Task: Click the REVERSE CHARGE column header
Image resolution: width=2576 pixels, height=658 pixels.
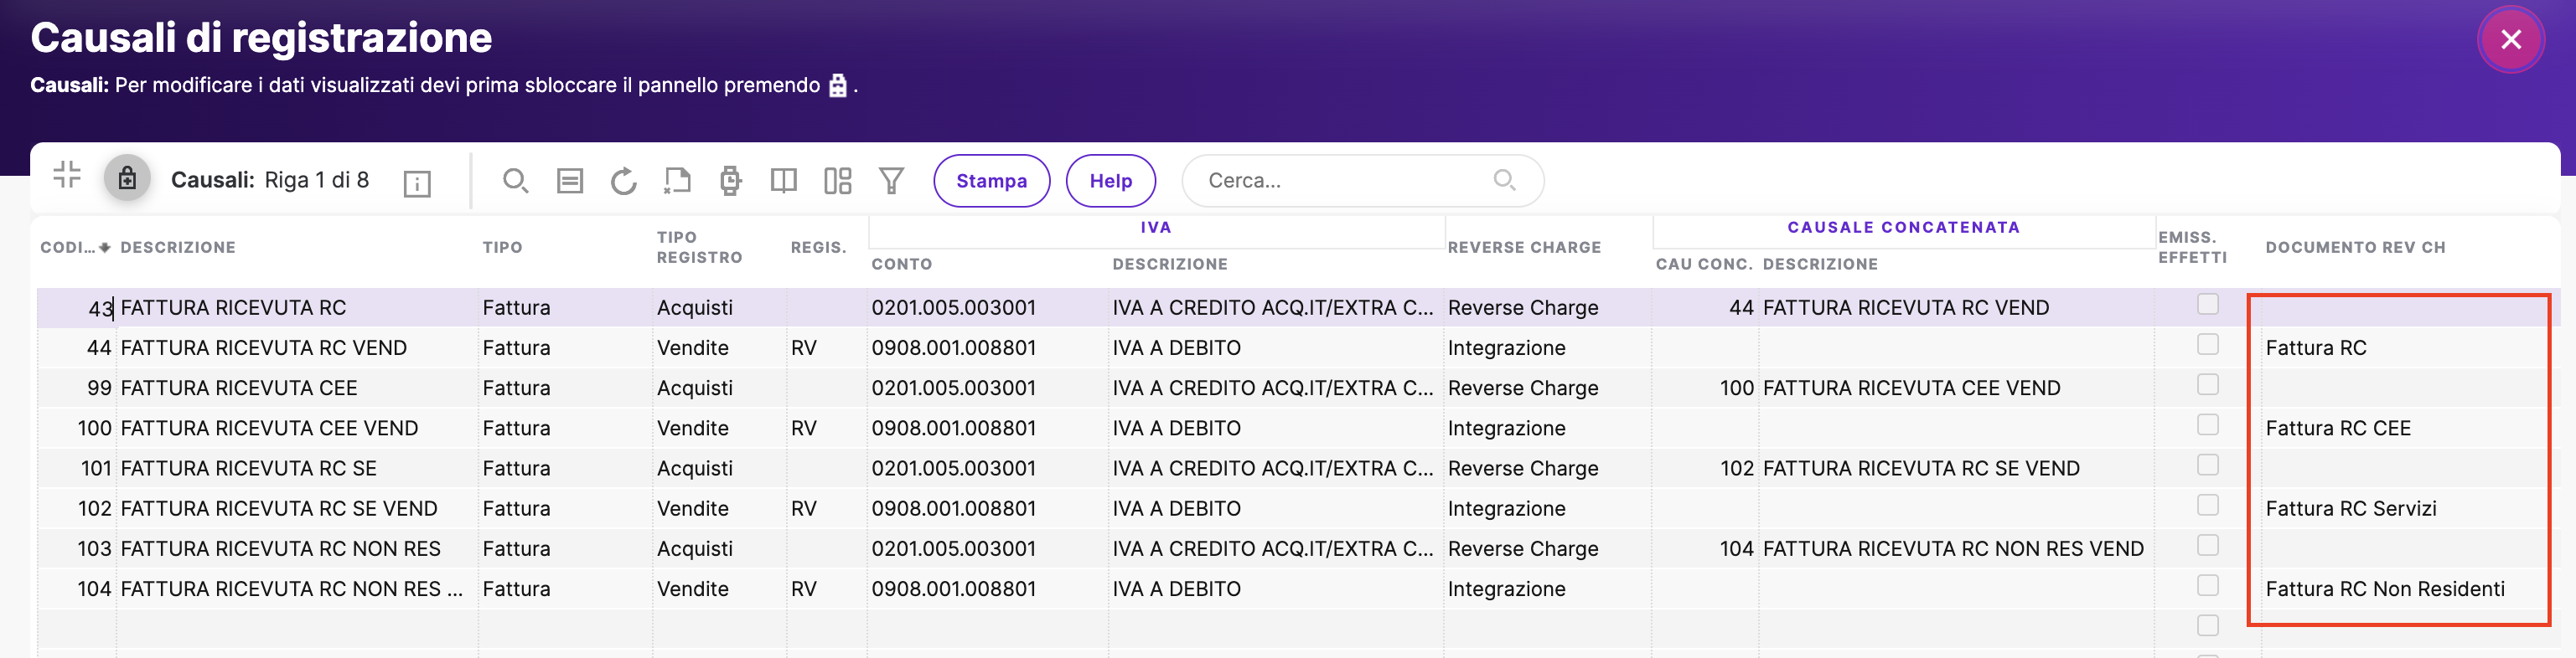Action: tap(1524, 248)
